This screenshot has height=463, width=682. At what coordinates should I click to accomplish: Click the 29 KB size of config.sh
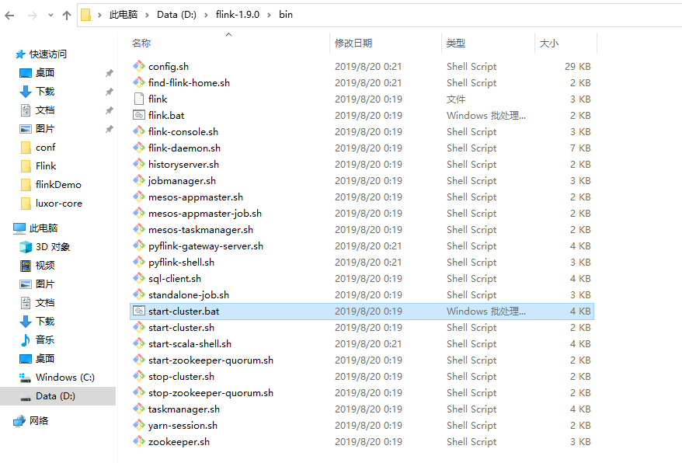coord(578,66)
